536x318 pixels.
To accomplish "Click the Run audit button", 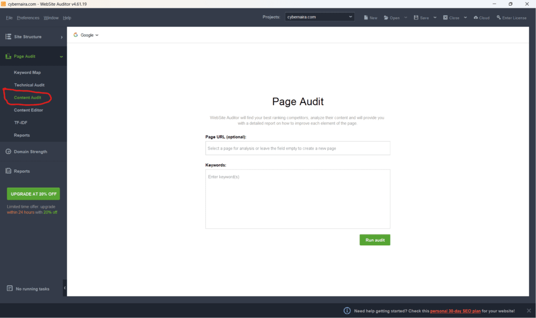I will [x=375, y=240].
